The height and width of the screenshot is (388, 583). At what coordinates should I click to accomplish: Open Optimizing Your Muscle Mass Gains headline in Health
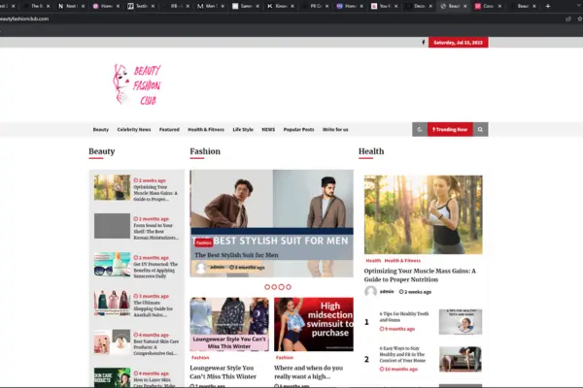[x=420, y=275]
